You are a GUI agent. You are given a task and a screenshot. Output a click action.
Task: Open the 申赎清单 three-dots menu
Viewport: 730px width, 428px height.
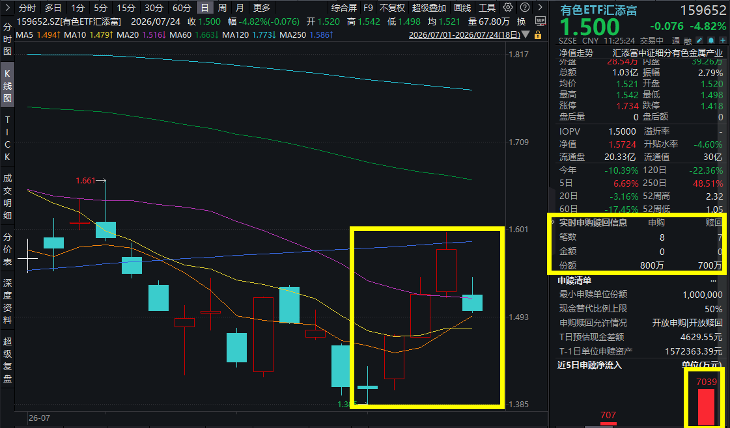[713, 281]
